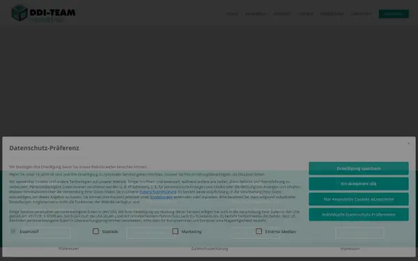Viewport: 418px width, 261px height.
Task: Open inline Einstellungen link in paragraph
Action: [162, 197]
